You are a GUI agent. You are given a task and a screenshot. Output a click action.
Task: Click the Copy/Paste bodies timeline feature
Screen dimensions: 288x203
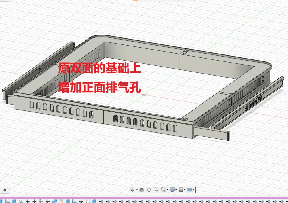click(41, 201)
